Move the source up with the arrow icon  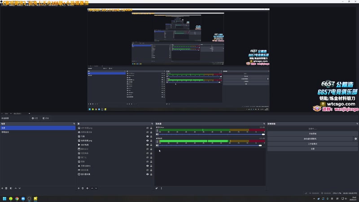[x=92, y=188]
